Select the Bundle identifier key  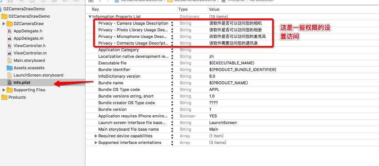tap(114, 70)
